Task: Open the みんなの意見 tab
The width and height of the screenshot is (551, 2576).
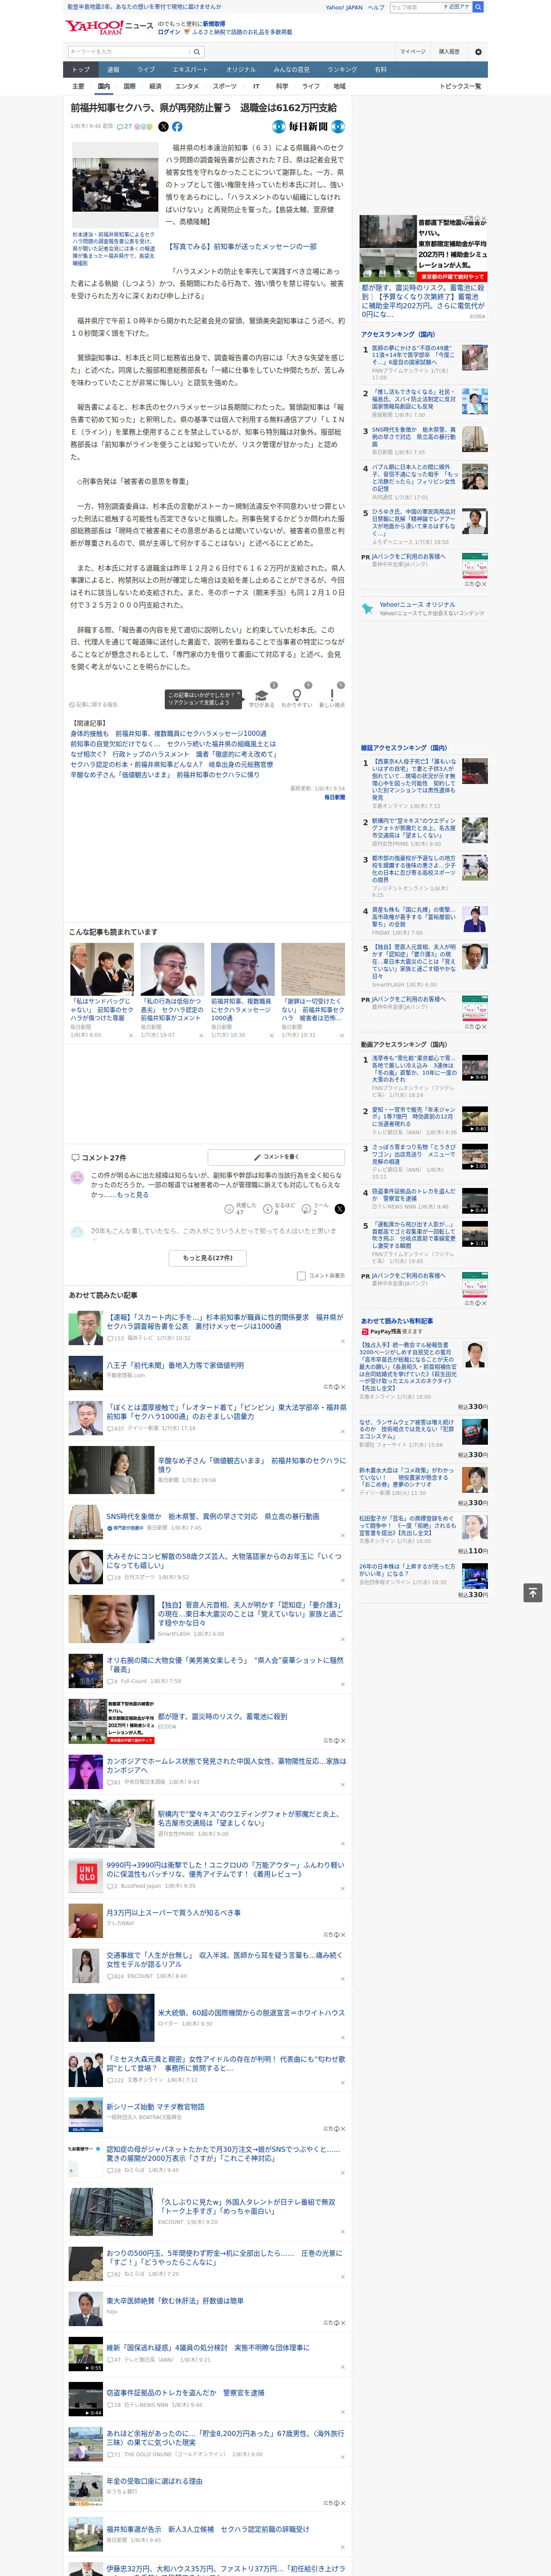Action: tap(292, 70)
